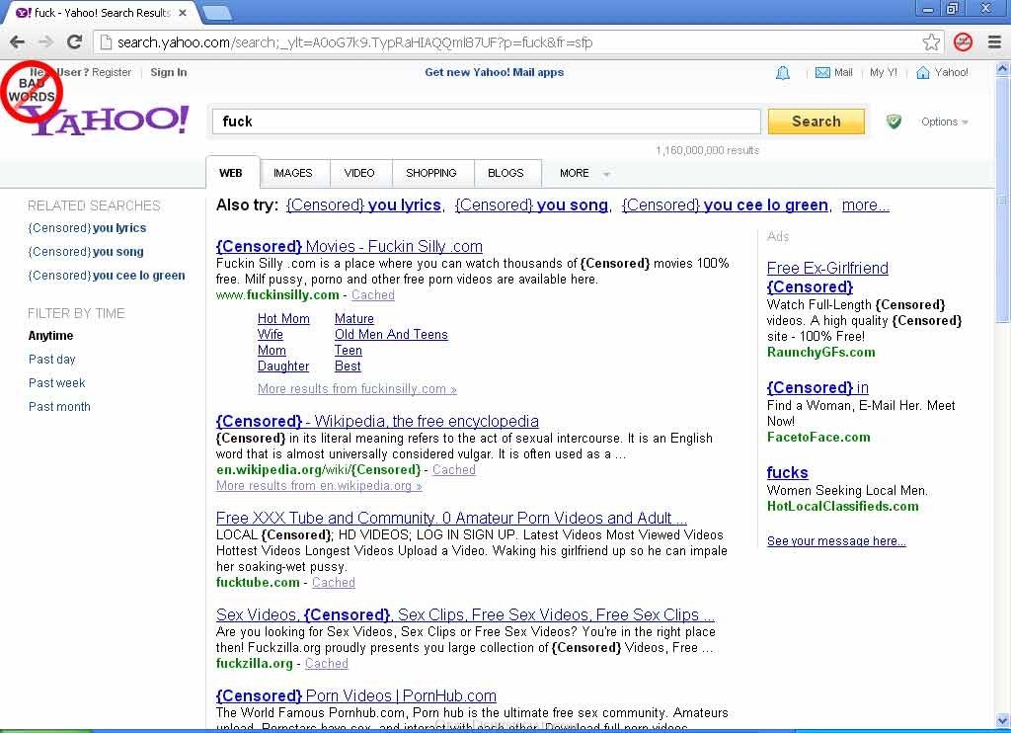The height and width of the screenshot is (733, 1011).
Task: Open the Chrome menu hamburger icon
Action: pyautogui.click(x=994, y=42)
